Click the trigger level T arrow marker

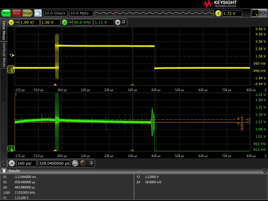[x=12, y=55]
